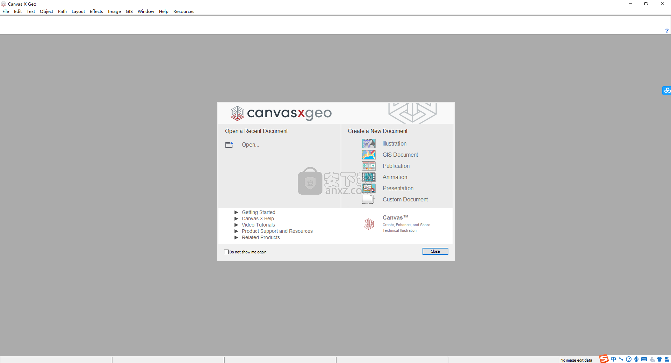Open the Layout menu

(78, 11)
